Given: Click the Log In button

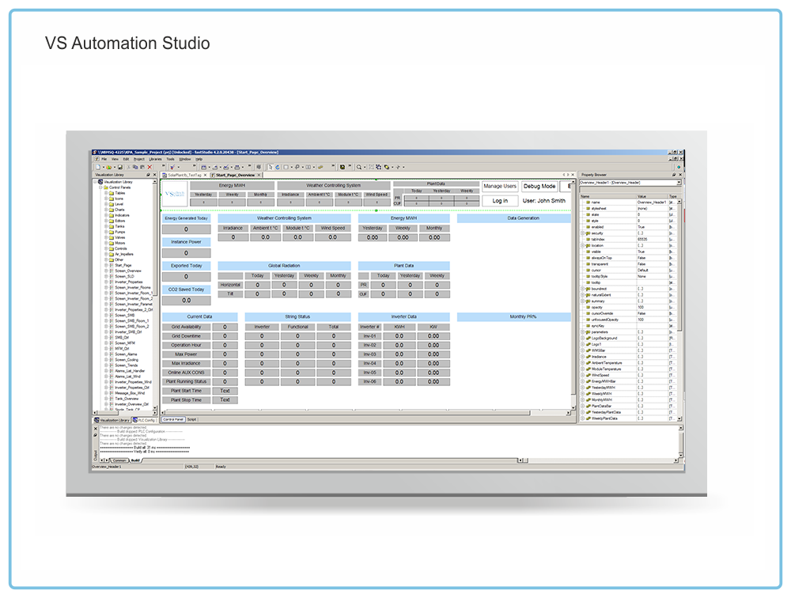Looking at the screenshot, I should pyautogui.click(x=500, y=200).
